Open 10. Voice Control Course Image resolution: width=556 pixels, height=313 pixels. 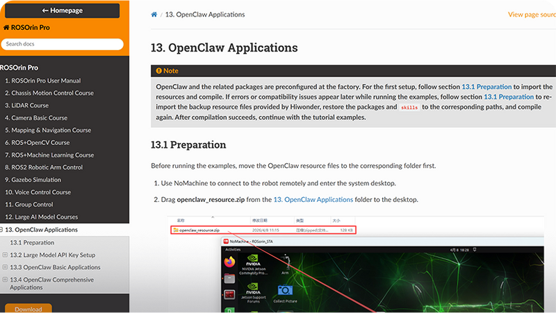point(38,192)
